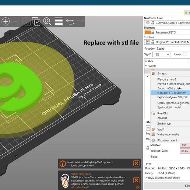Click the 9_with_top_plane.stl file name text
The width and height of the screenshot is (190, 190).
(x=82, y=165)
